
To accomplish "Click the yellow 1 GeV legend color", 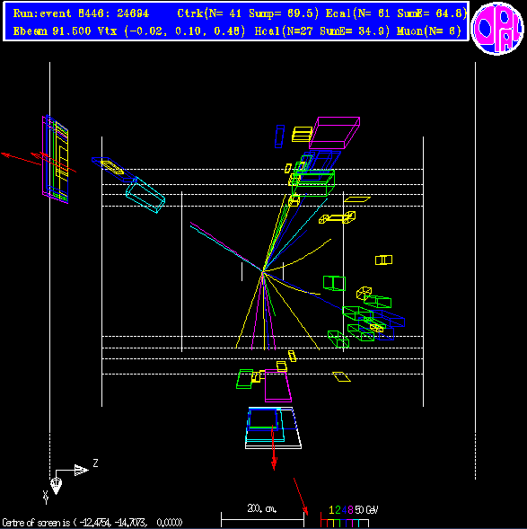I will point(331,510).
